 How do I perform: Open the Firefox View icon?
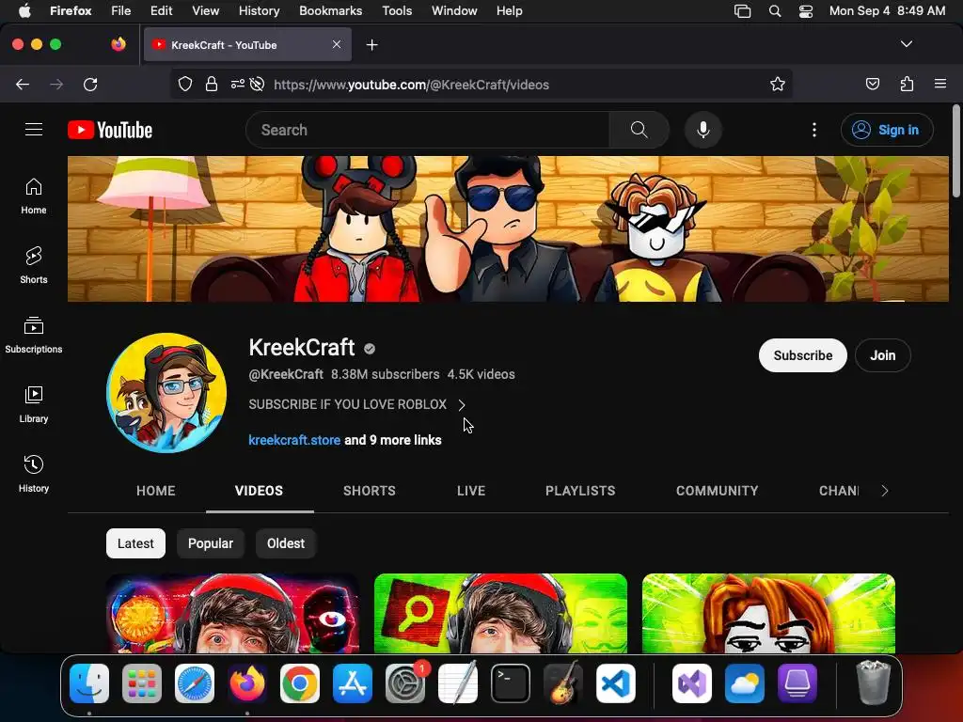click(118, 44)
